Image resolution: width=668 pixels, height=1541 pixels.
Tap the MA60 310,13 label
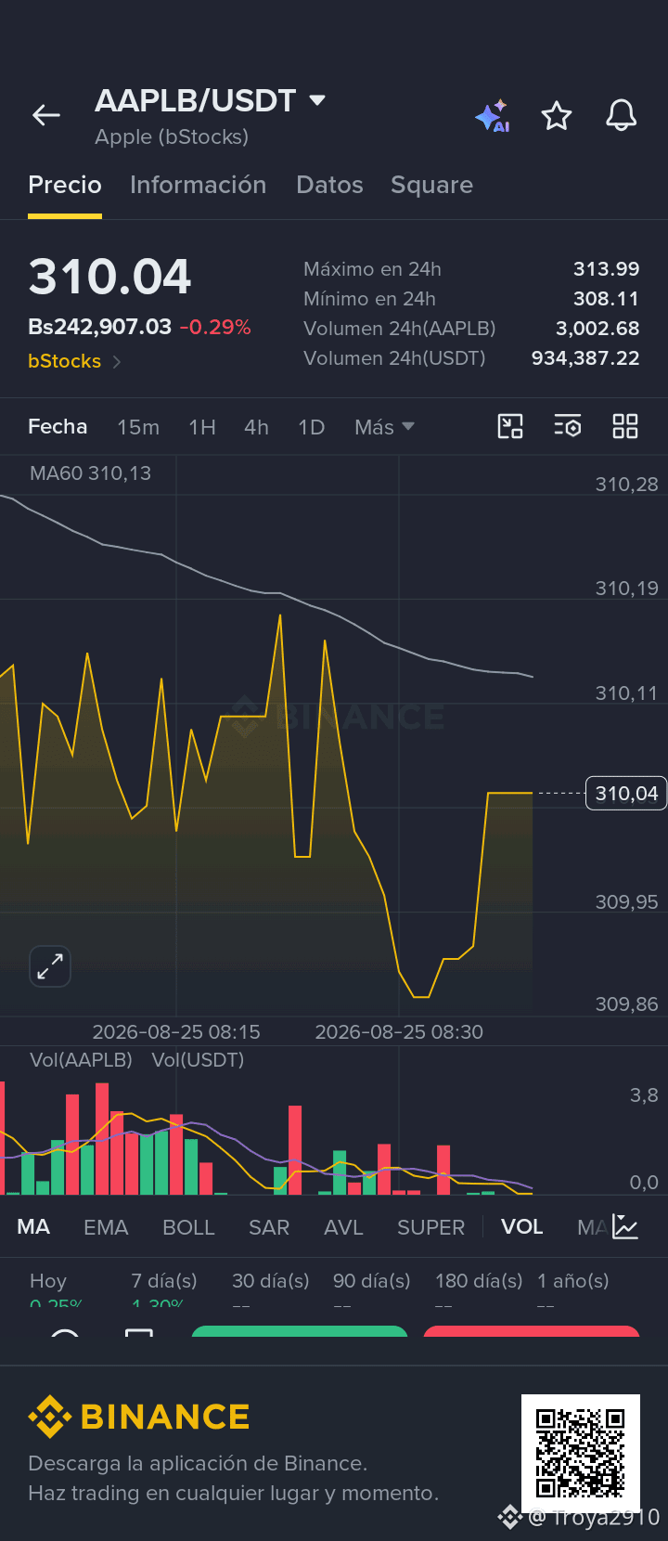[x=90, y=473]
